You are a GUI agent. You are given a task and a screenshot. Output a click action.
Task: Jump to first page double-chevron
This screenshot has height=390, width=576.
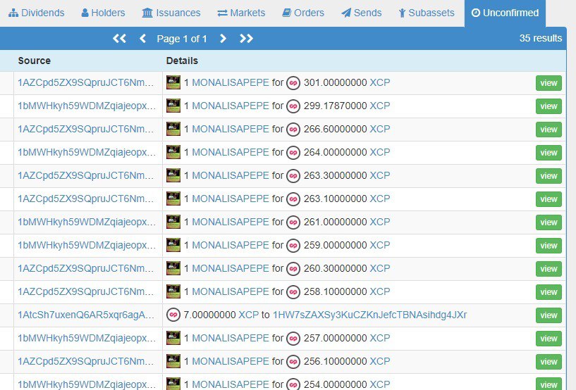tap(119, 38)
